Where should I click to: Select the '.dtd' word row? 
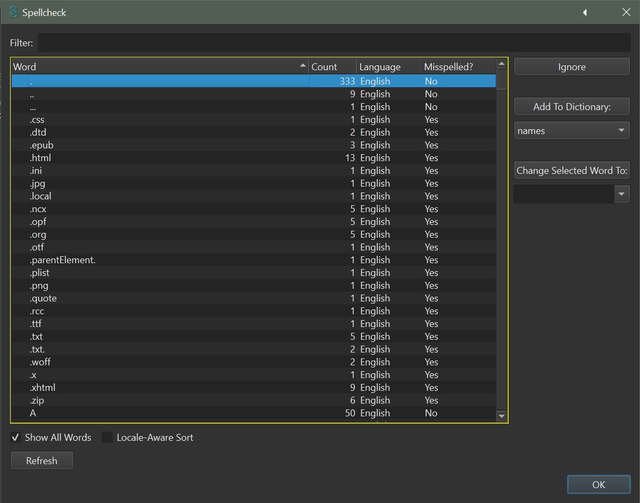click(254, 132)
